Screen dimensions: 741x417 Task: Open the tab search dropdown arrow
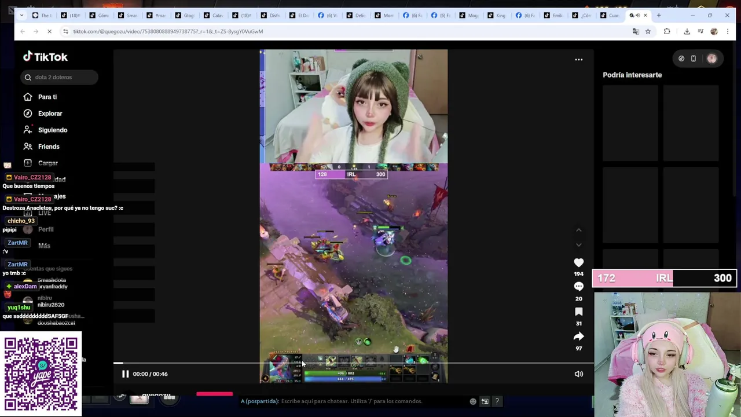[x=22, y=15]
